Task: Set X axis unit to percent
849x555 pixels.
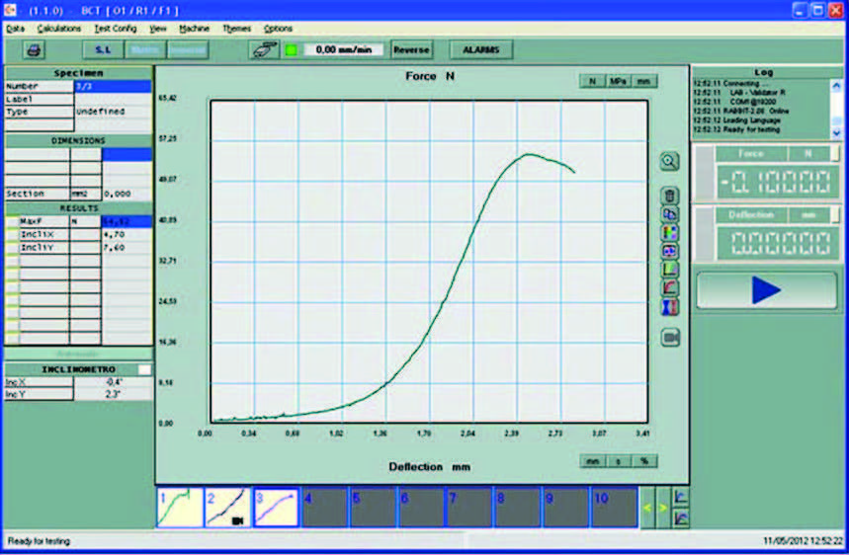Action: coord(644,460)
